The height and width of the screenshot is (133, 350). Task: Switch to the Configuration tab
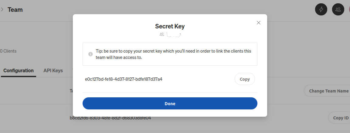click(x=19, y=70)
